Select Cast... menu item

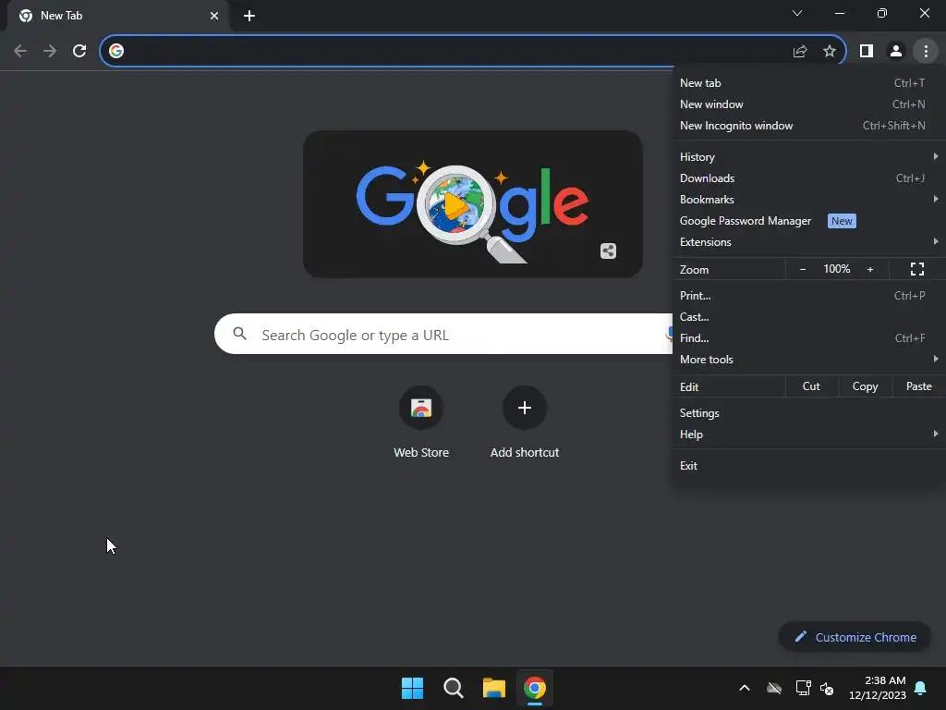808,317
